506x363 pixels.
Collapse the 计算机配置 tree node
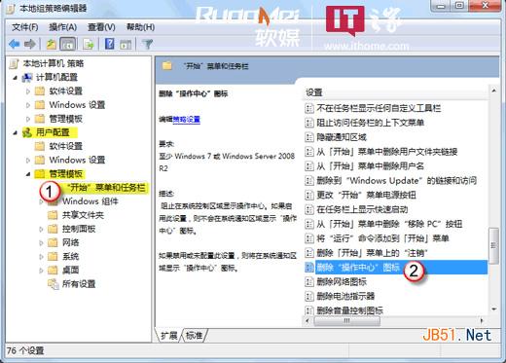tap(15, 78)
